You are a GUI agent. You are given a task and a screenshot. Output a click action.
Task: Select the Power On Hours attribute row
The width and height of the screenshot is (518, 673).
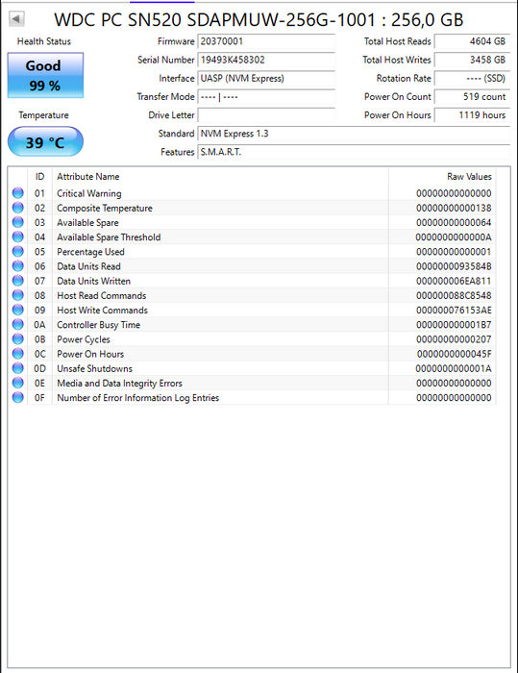[252, 354]
